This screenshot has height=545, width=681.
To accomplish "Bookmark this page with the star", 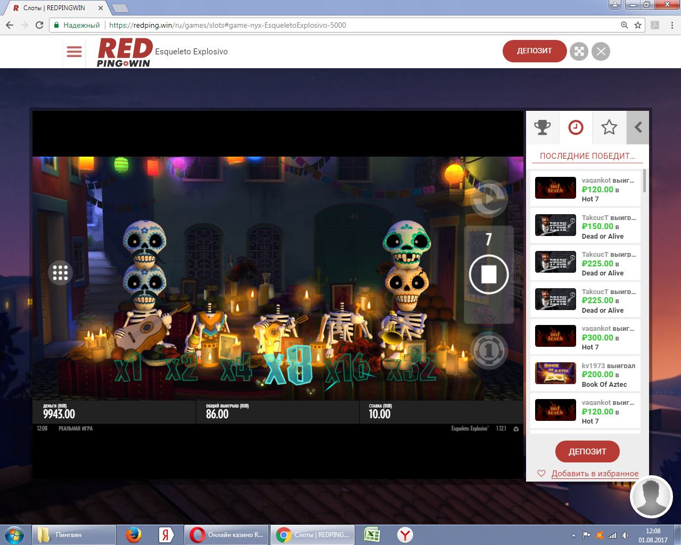I will click(x=638, y=25).
